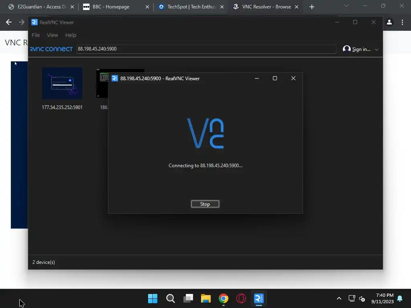Open the Help menu in RealVNC Viewer
411x308 pixels.
pos(71,35)
